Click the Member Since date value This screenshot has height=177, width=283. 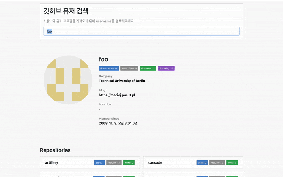pos(118,123)
